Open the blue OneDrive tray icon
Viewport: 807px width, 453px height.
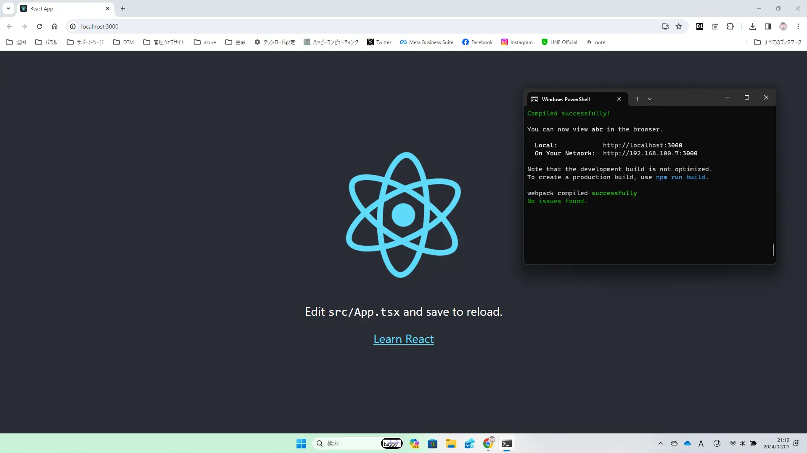688,443
